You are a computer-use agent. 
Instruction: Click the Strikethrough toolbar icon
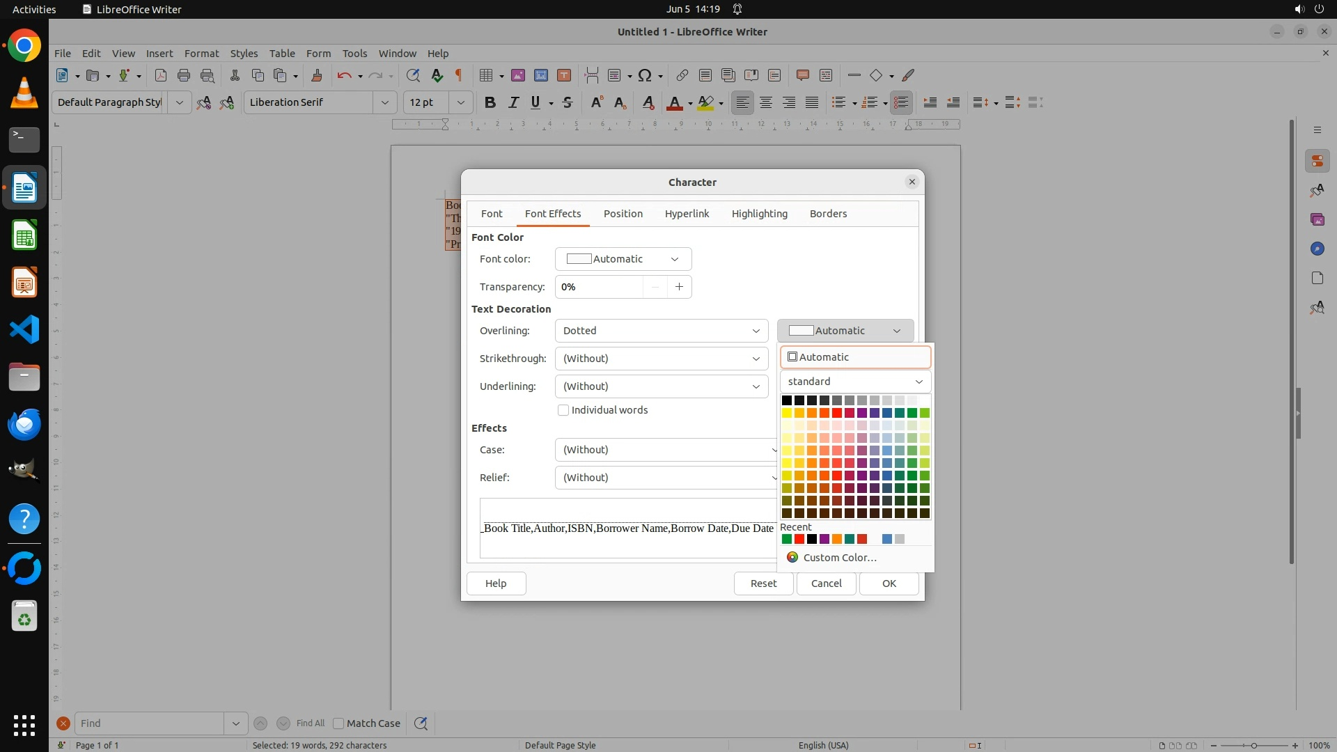[568, 102]
